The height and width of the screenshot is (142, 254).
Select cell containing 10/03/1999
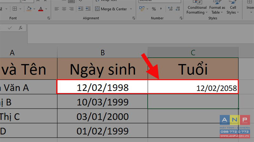[103, 102]
